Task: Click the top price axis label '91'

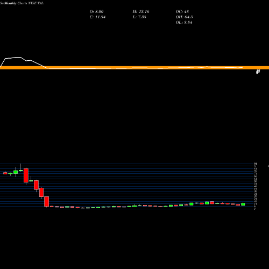Action: [256, 164]
